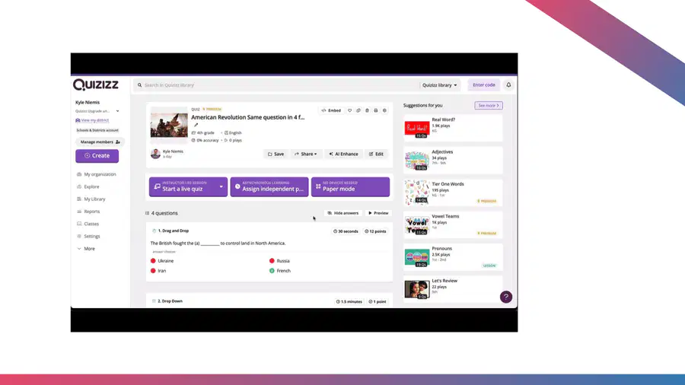Click the 1 point badge on question 2

[x=377, y=301]
